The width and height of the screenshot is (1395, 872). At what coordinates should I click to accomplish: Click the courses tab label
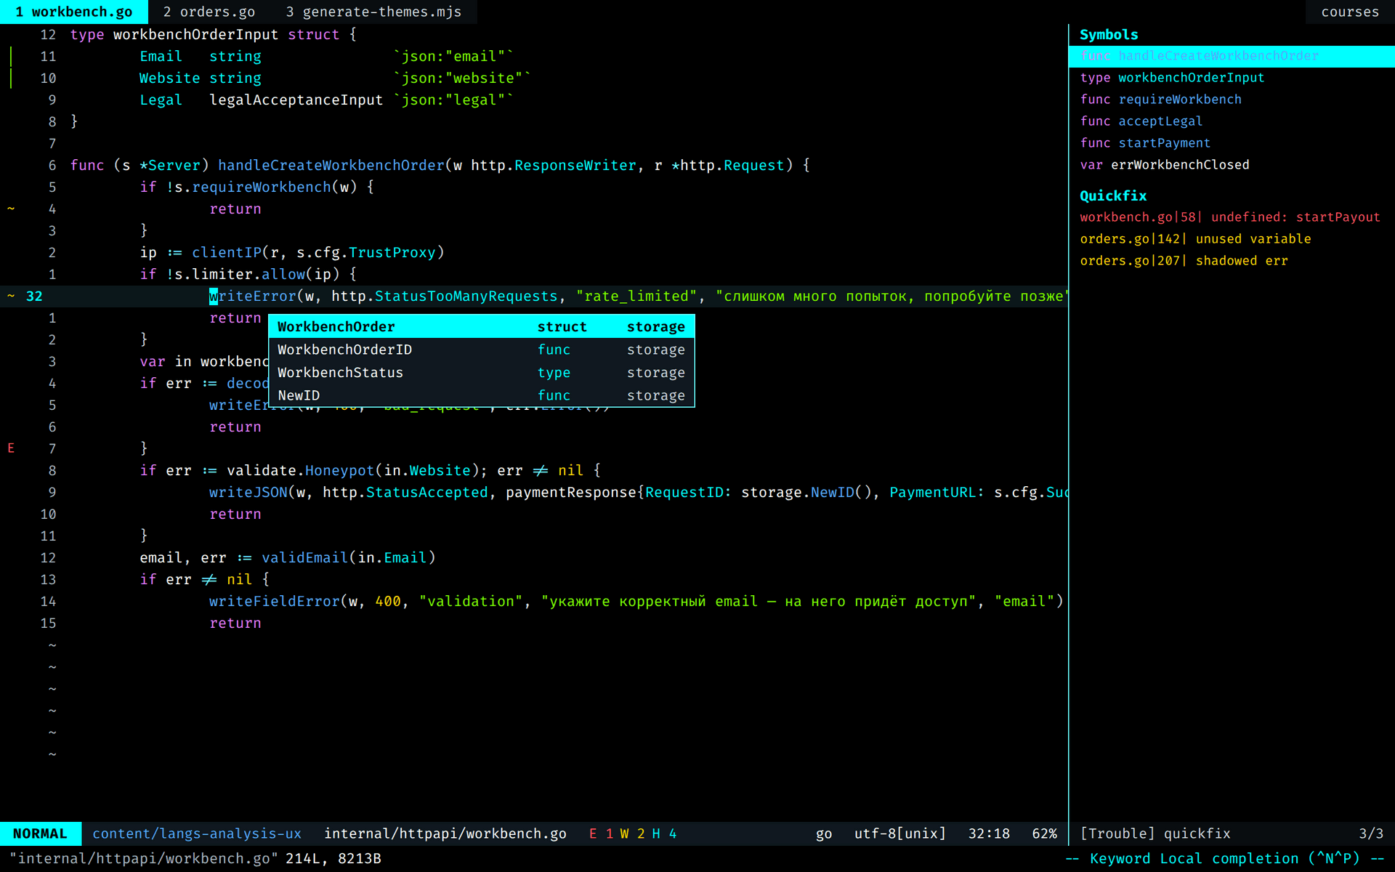[1349, 12]
